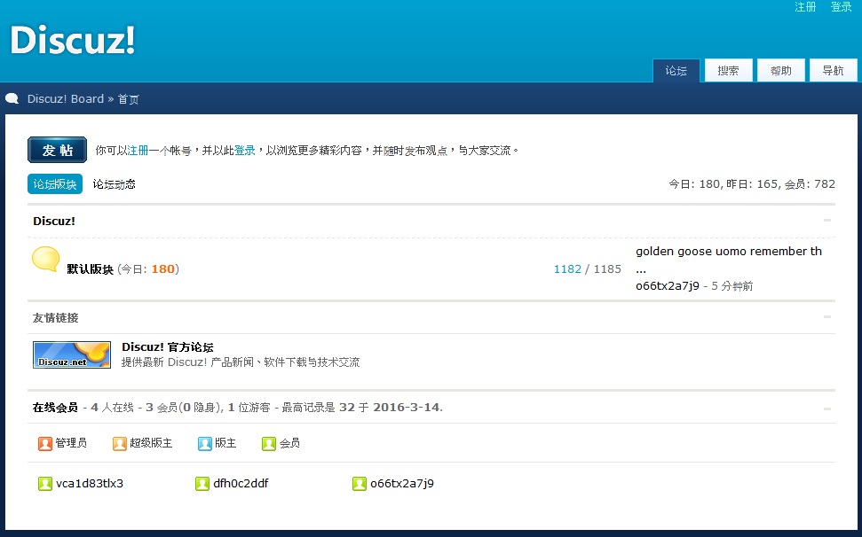Select the 论坛版块 tab
862x537 pixels.
tap(55, 183)
